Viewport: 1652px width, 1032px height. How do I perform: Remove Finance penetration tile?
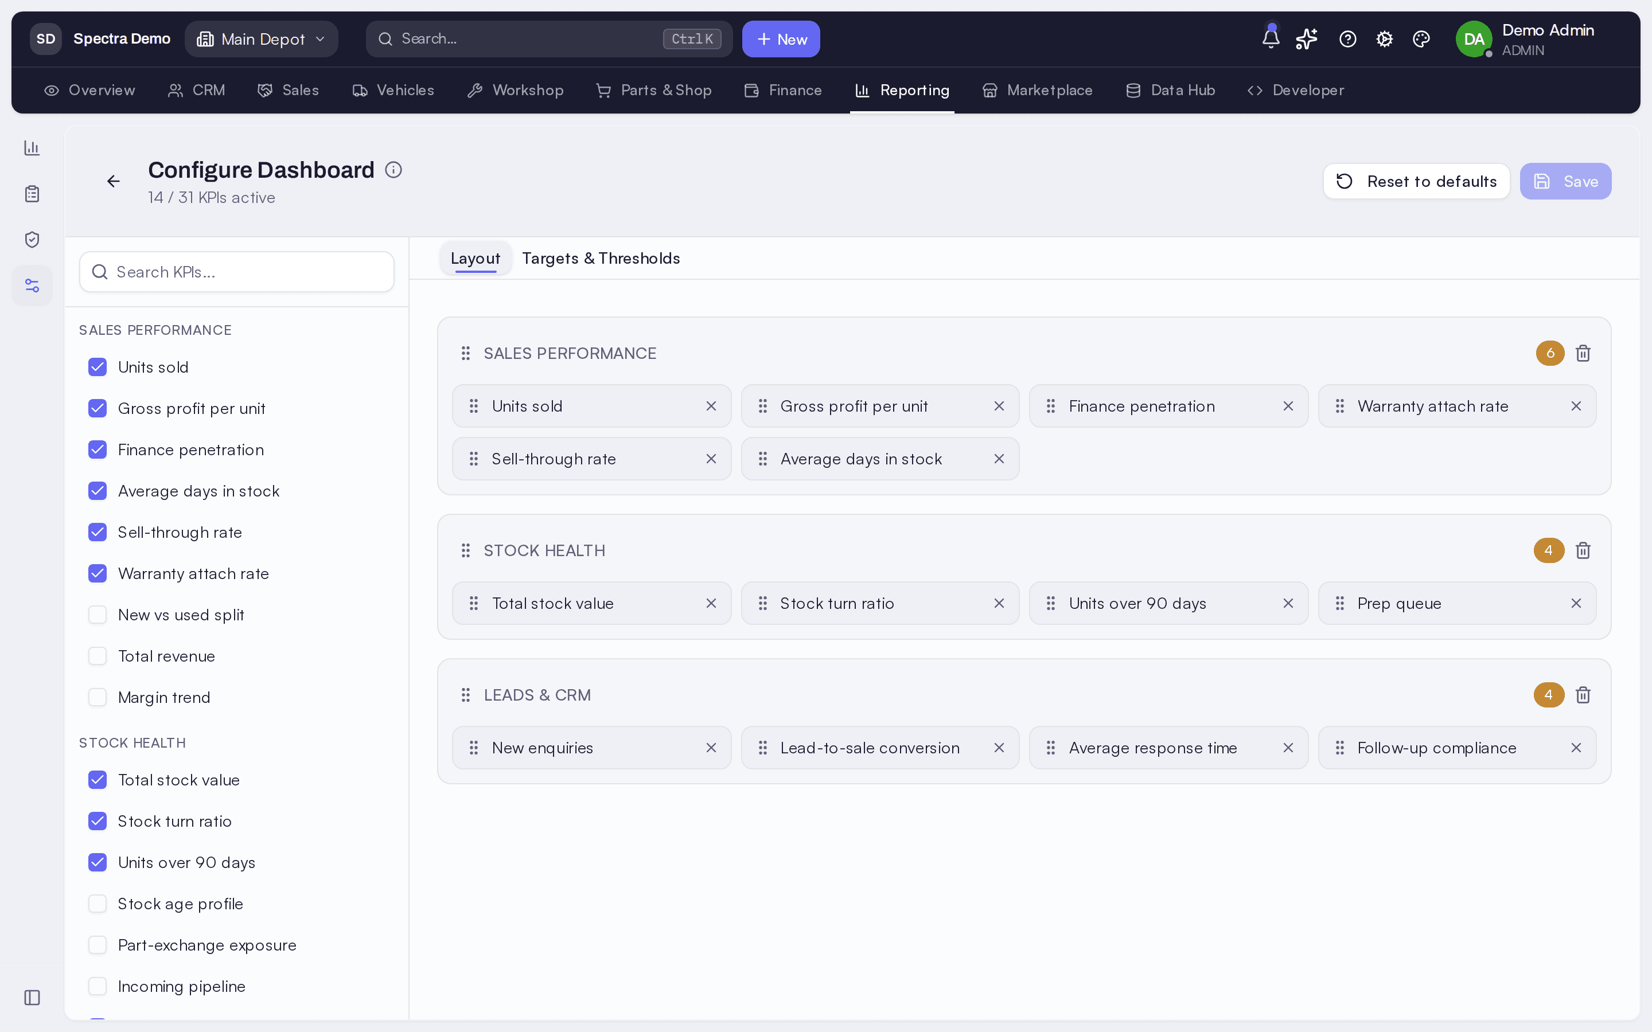click(1287, 406)
